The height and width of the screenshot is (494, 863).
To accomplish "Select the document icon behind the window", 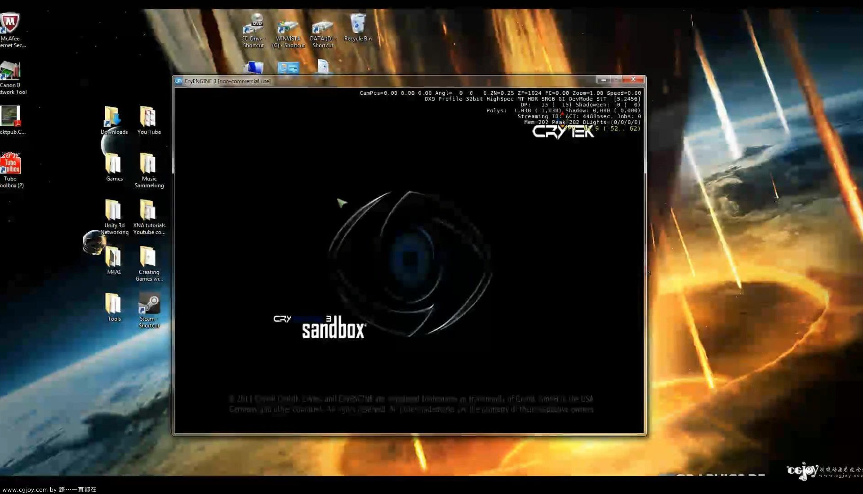I will [x=323, y=66].
